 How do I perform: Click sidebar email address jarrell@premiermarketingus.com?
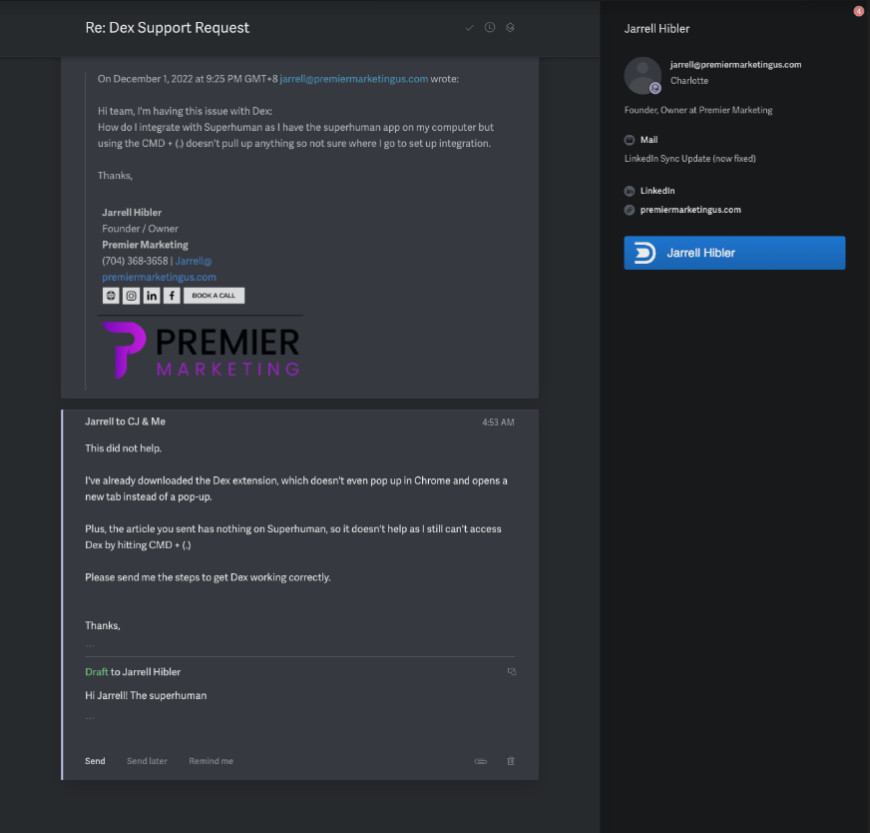click(x=735, y=64)
